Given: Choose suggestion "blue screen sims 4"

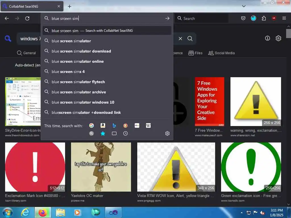Looking at the screenshot, I should point(107,72).
